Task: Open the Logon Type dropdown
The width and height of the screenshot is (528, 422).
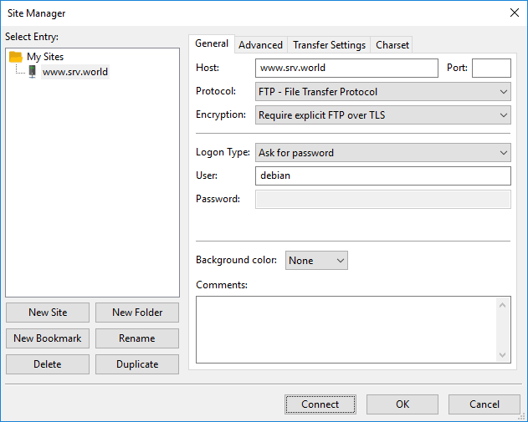Action: click(383, 153)
